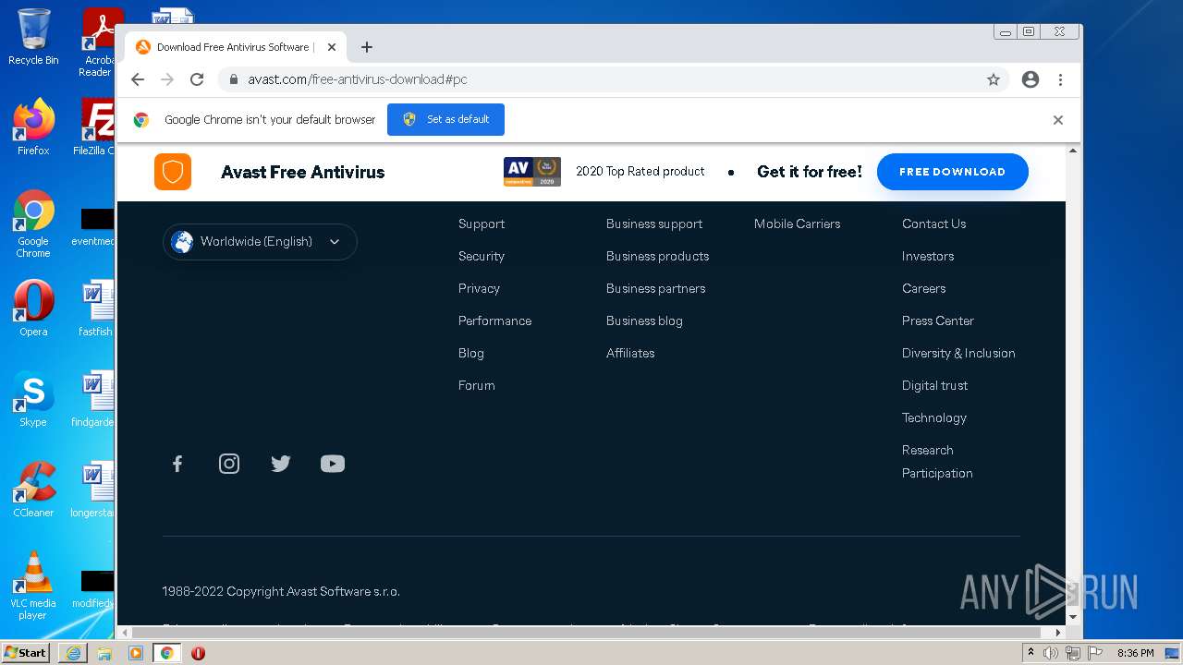Image resolution: width=1183 pixels, height=665 pixels.
Task: Open the Windows Start menu
Action: tap(26, 653)
